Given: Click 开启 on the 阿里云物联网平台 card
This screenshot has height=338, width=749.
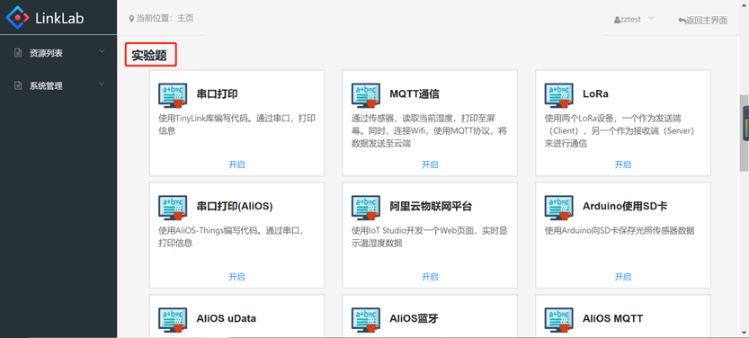Looking at the screenshot, I should point(430,277).
